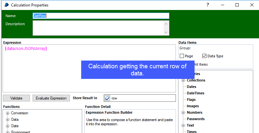
Task: Enable the Page group checkbox
Action: 182,56
